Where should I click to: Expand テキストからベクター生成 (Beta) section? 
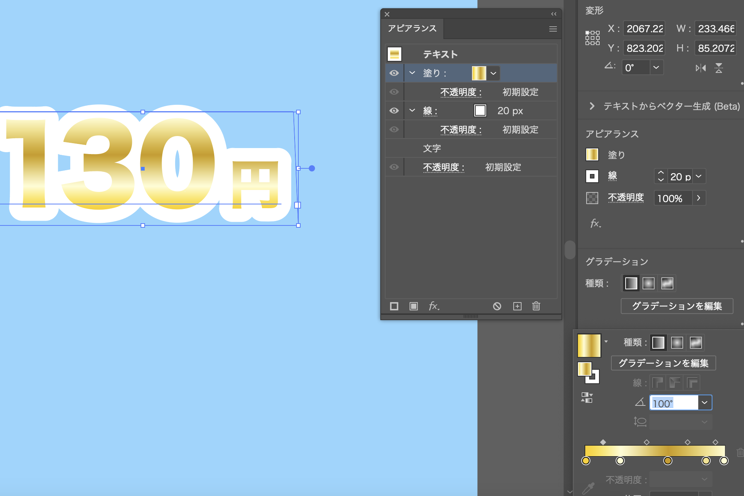point(592,107)
